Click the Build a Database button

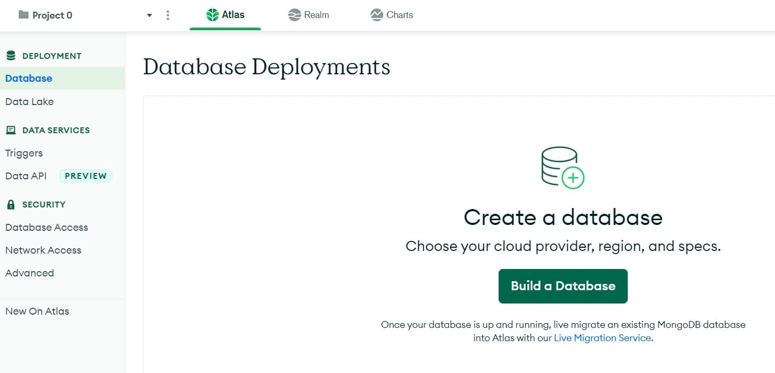coord(563,286)
